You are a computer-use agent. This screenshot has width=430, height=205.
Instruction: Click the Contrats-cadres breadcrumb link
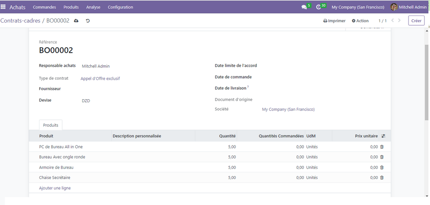(x=20, y=21)
